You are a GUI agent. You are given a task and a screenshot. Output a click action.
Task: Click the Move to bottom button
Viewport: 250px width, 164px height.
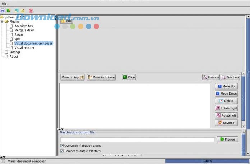click(x=101, y=77)
